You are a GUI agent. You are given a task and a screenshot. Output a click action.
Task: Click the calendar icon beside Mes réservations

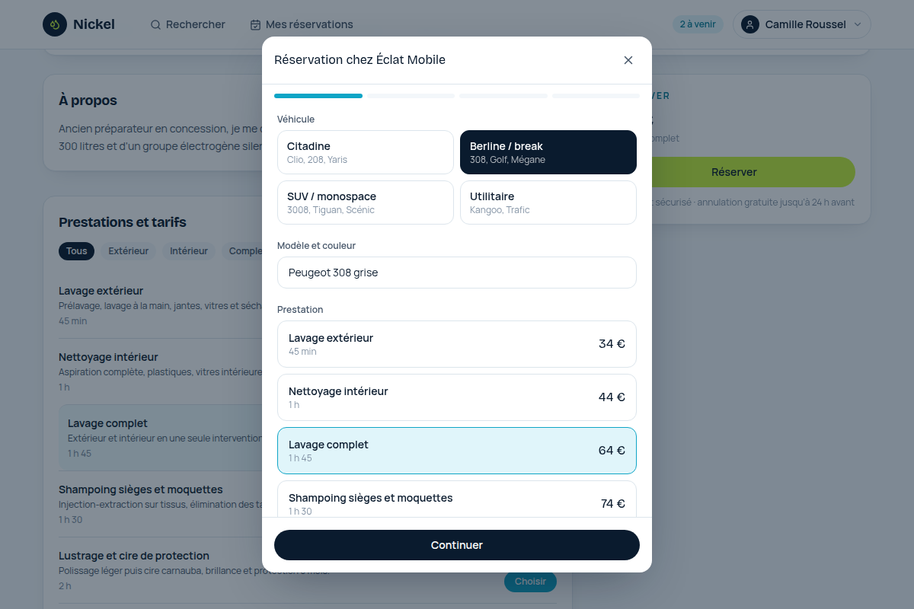pyautogui.click(x=255, y=24)
